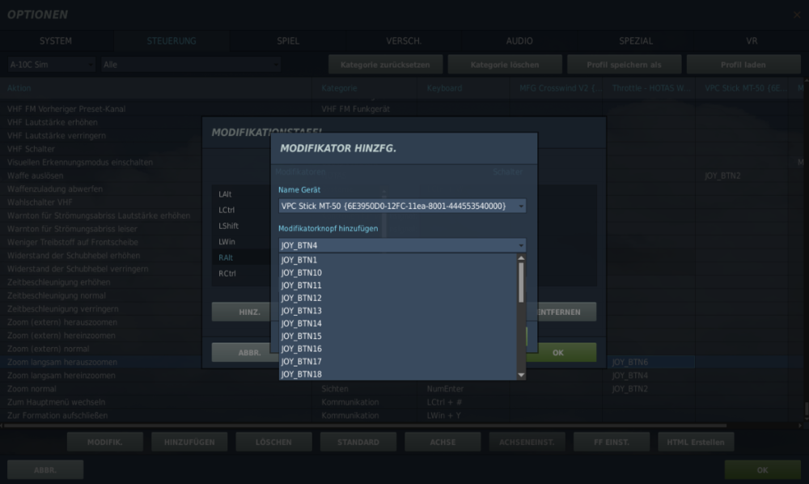Image resolution: width=809 pixels, height=484 pixels.
Task: Click ABBR. in the Modifikationstafel dialog
Action: coord(241,353)
